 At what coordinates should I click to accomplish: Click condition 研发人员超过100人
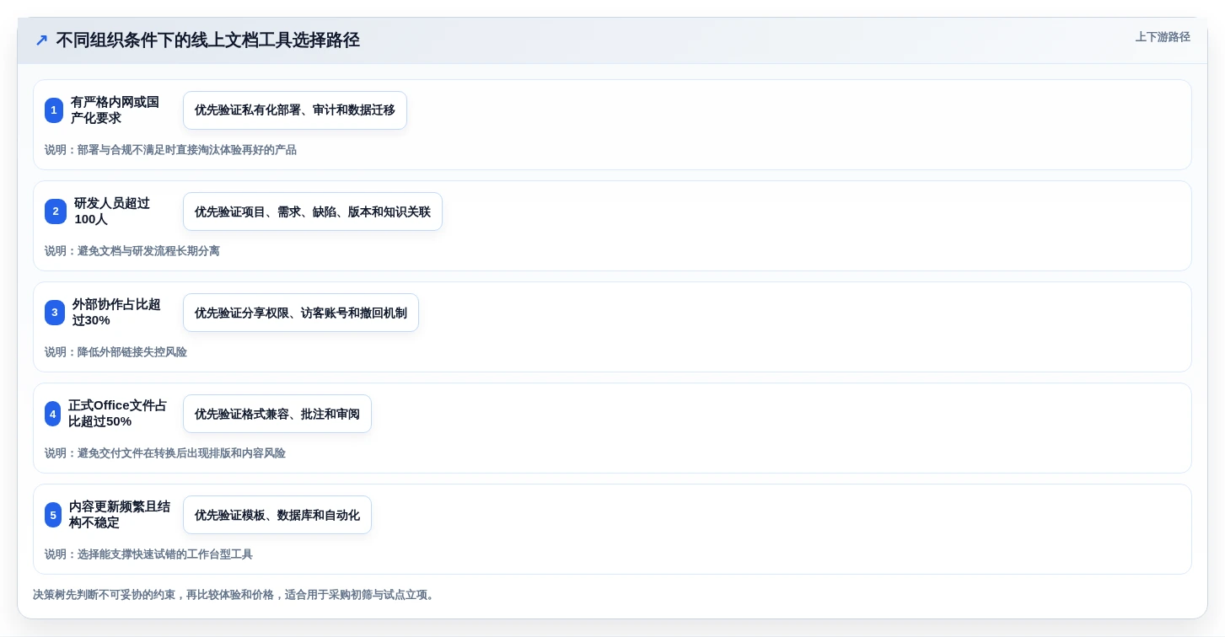coord(112,211)
